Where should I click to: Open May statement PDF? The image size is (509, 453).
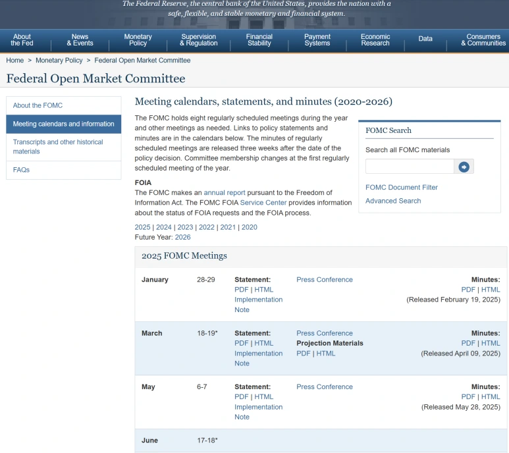[241, 396]
